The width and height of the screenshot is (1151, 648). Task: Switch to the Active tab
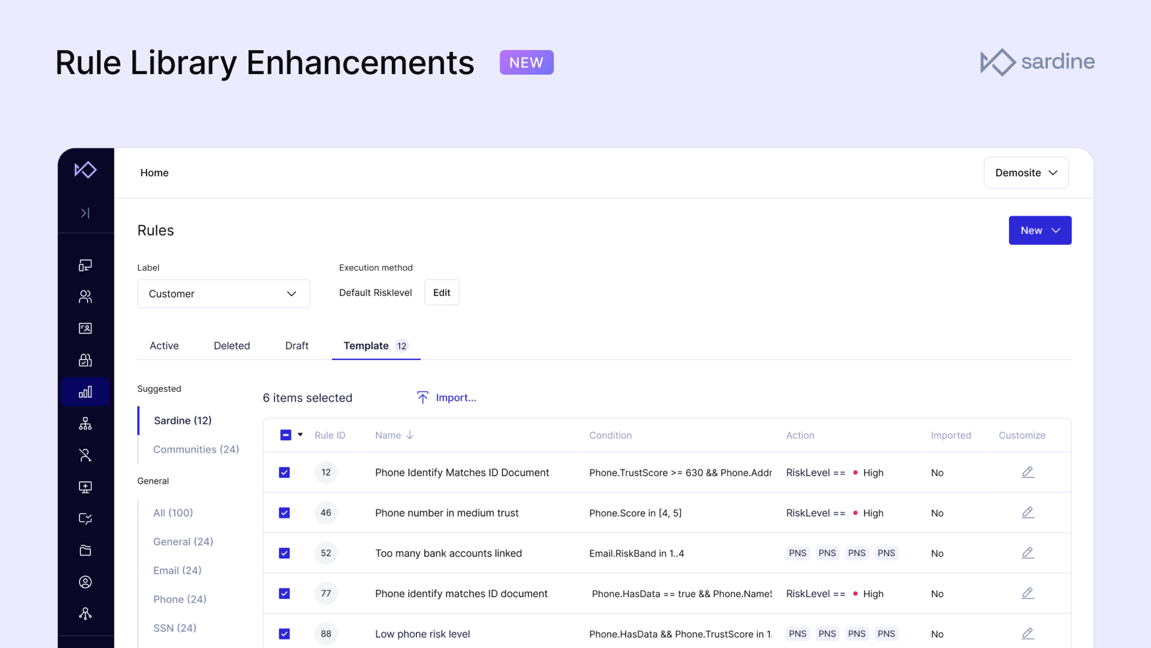coord(164,346)
